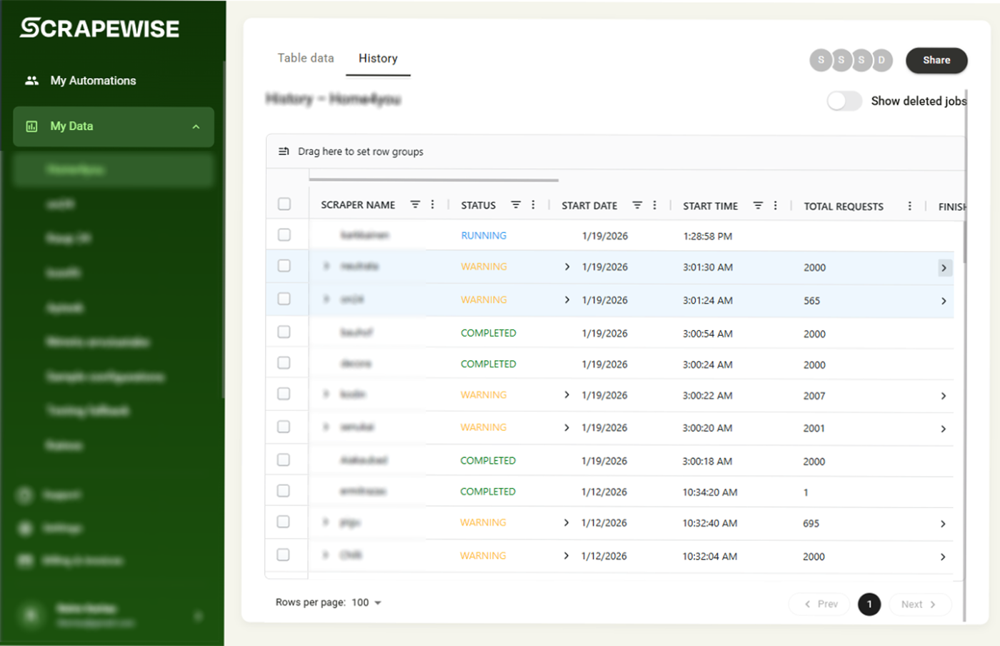The image size is (1000, 646).
Task: Click the Share button
Action: (x=936, y=60)
